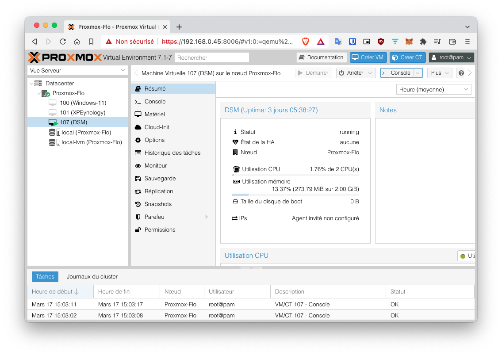Open the Brave wallet icon

pos(452,42)
